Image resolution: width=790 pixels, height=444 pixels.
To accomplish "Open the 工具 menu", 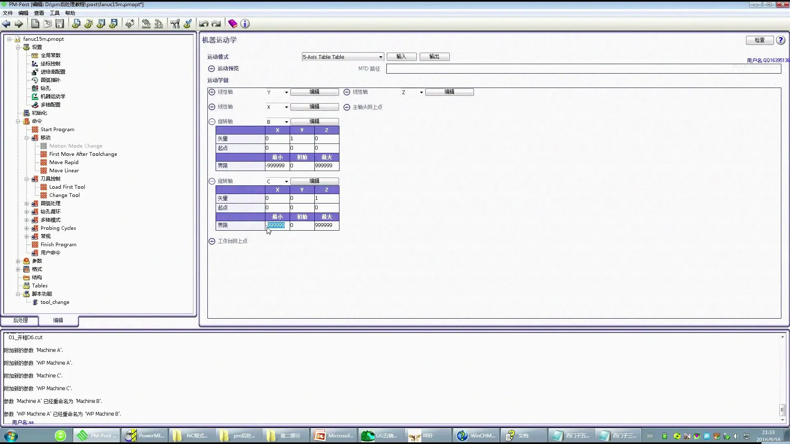I will tap(54, 13).
